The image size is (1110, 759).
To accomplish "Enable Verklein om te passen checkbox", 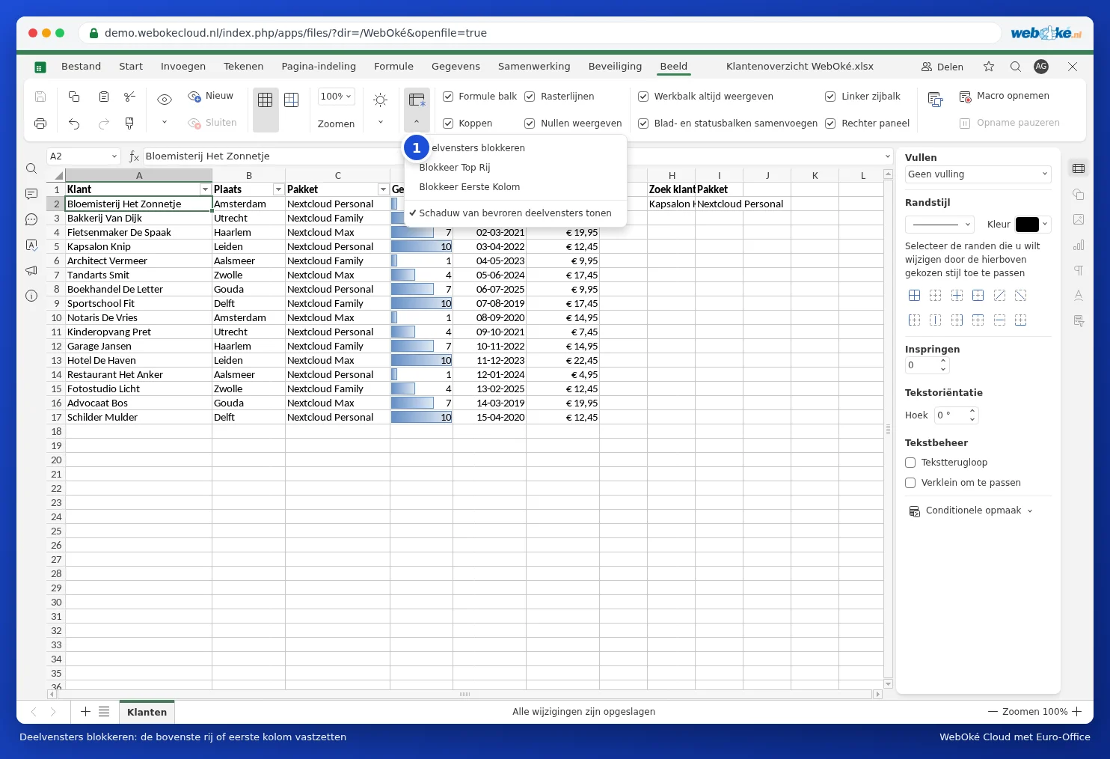I will [x=910, y=483].
